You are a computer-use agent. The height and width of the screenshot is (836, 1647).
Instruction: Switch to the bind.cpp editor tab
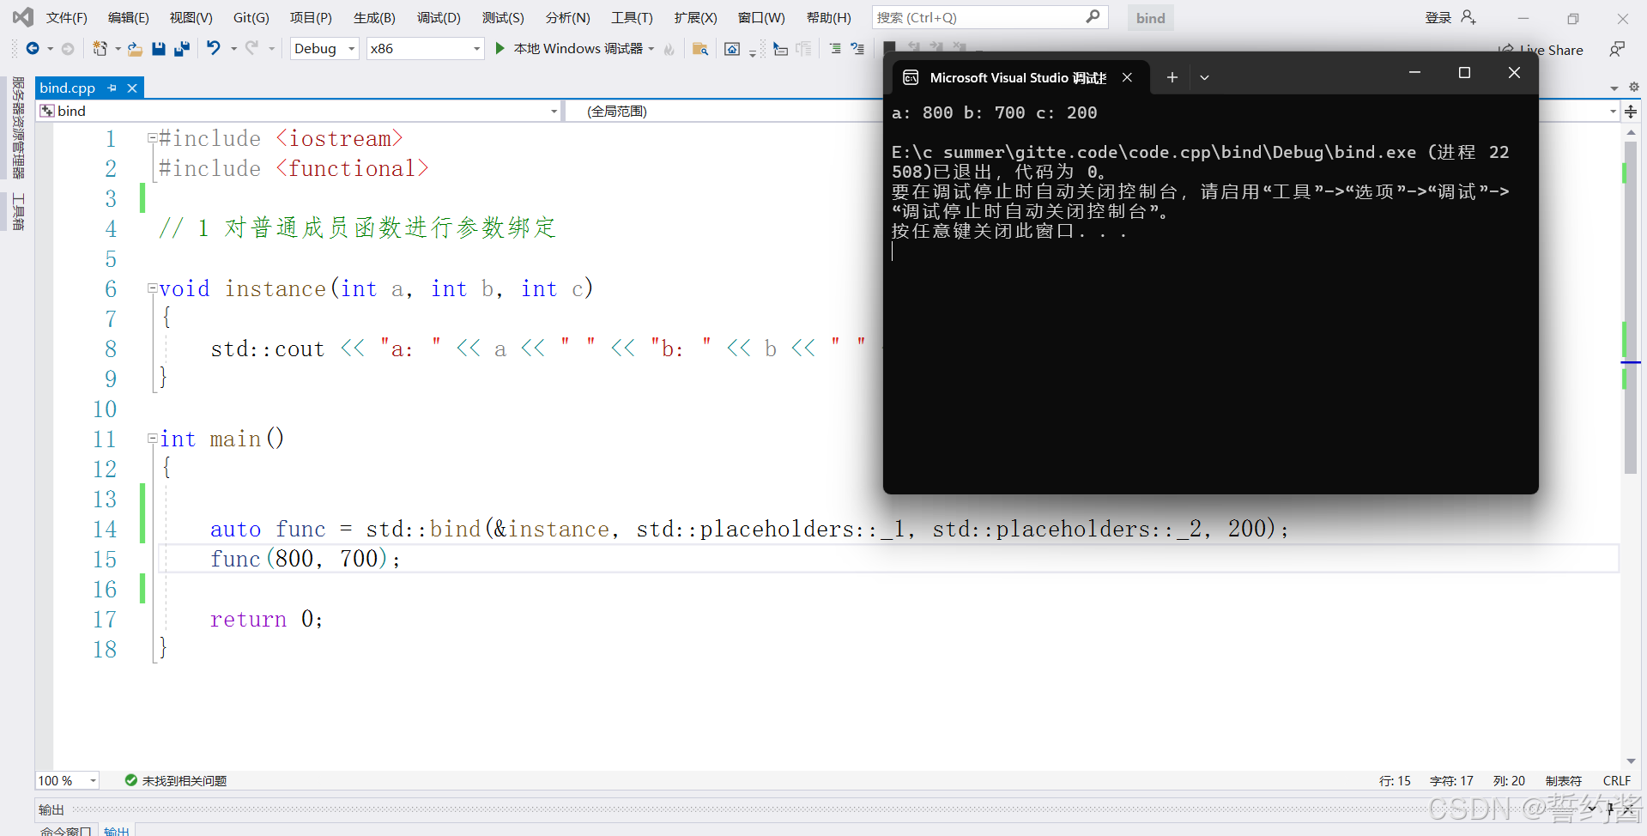pos(68,88)
